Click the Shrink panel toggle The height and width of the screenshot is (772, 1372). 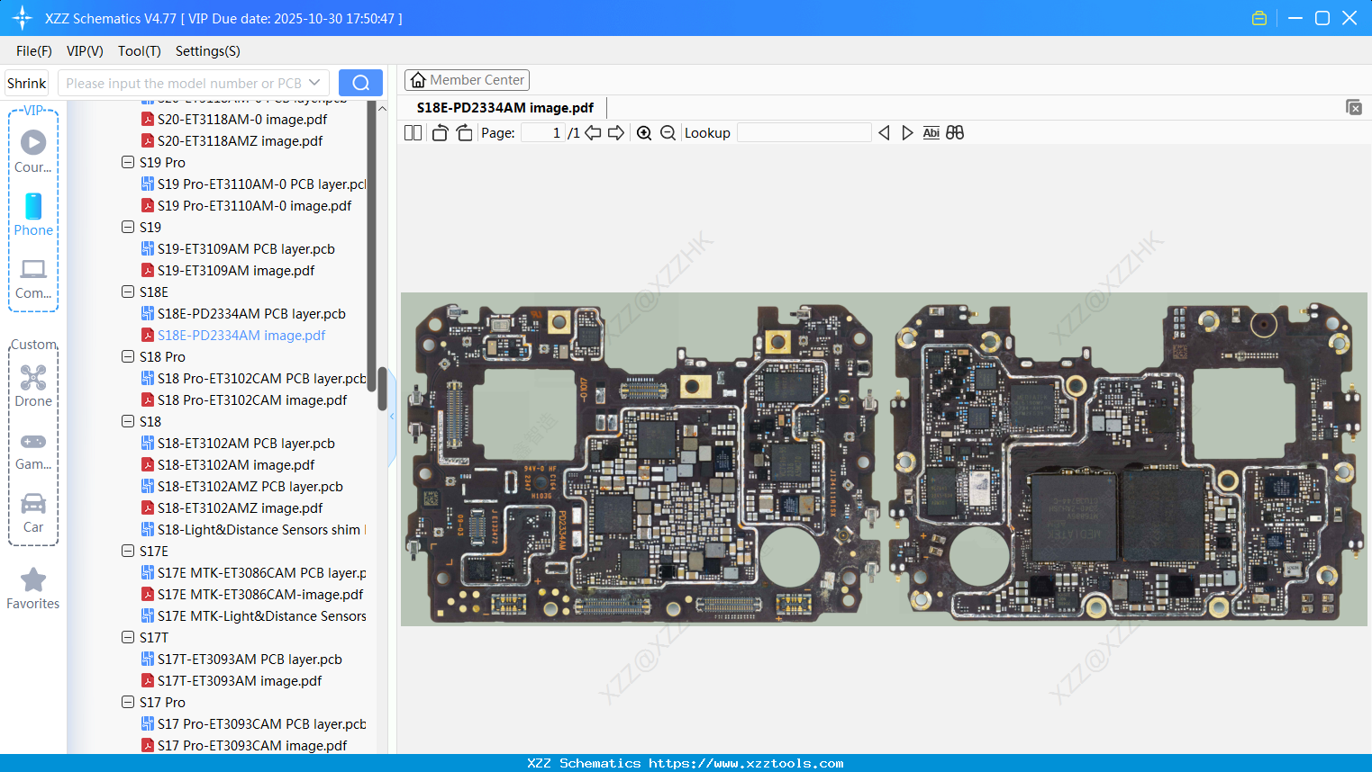[x=25, y=83]
